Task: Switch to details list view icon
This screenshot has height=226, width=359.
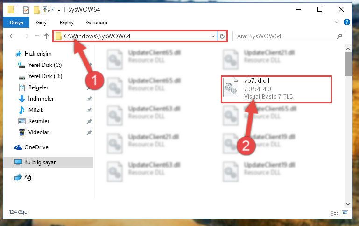Action: pyautogui.click(x=335, y=213)
